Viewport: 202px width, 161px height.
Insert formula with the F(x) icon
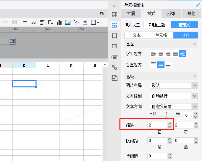pyautogui.click(x=51, y=22)
